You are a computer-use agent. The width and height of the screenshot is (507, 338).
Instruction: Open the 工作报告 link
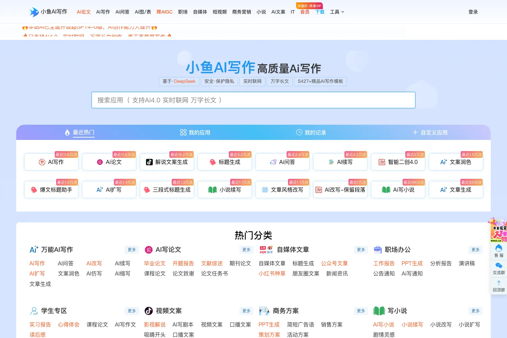tap(384, 263)
